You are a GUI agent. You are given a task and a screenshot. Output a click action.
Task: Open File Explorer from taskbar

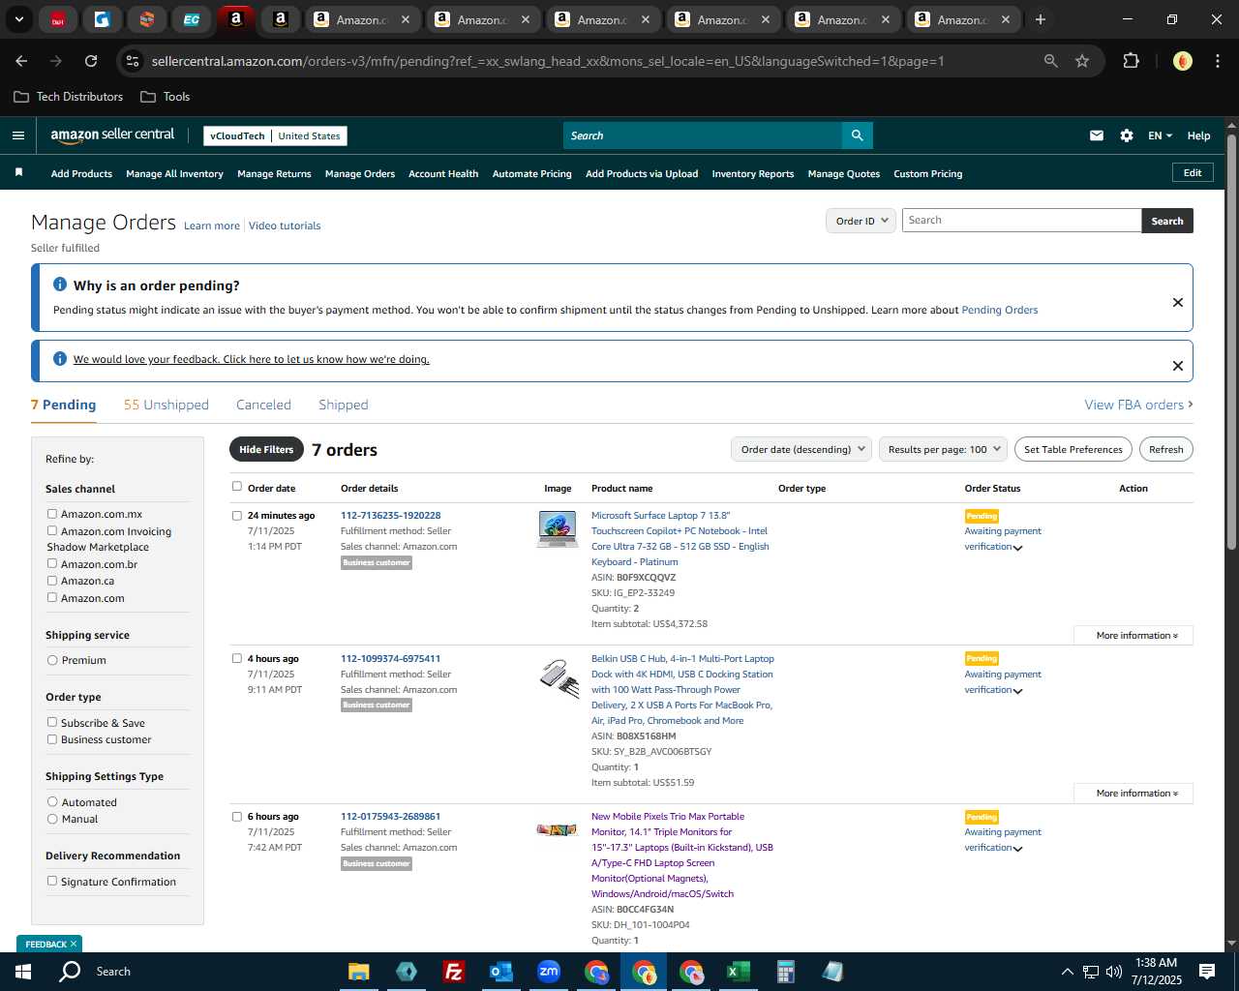(359, 972)
